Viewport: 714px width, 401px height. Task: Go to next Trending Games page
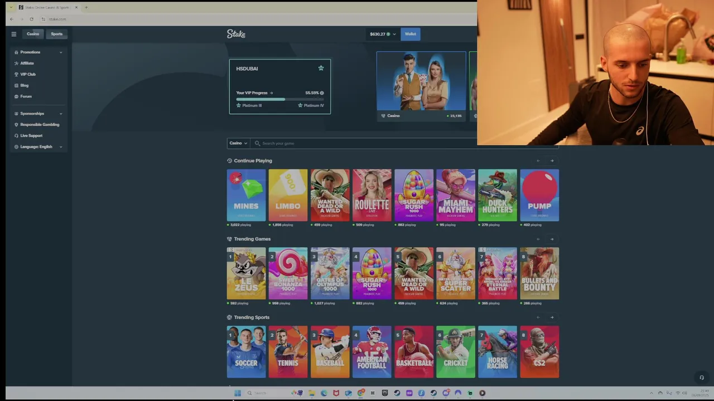(552, 239)
